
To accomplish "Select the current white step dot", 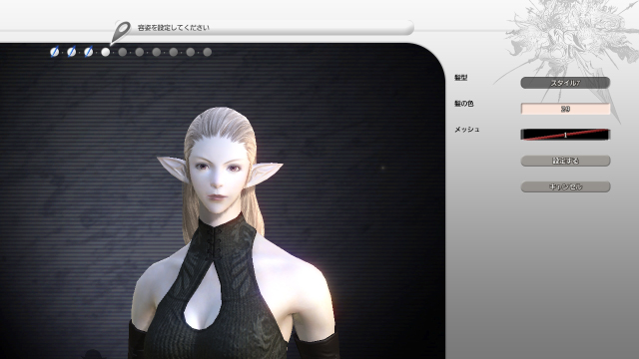I will (106, 52).
